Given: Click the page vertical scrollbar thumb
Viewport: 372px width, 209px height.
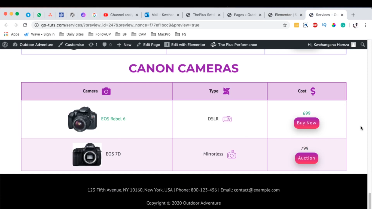Looking at the screenshot, I should (x=370, y=201).
